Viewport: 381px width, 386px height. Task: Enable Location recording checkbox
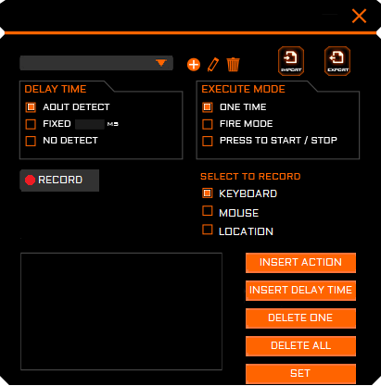208,230
